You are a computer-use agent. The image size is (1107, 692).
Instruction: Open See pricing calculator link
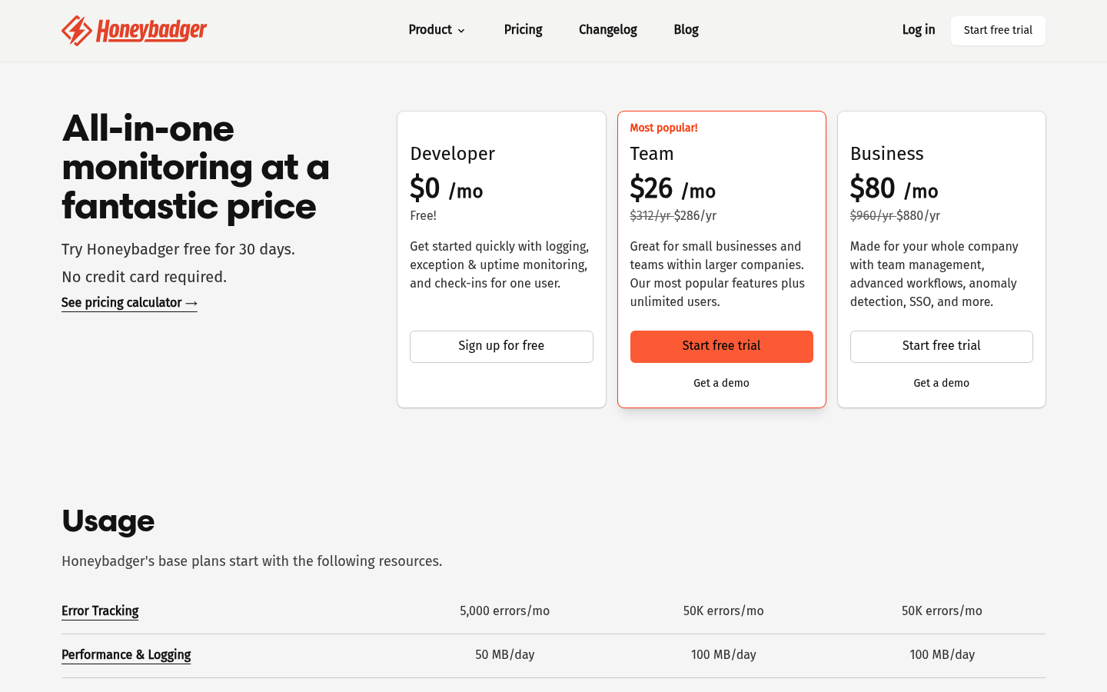[x=129, y=303]
